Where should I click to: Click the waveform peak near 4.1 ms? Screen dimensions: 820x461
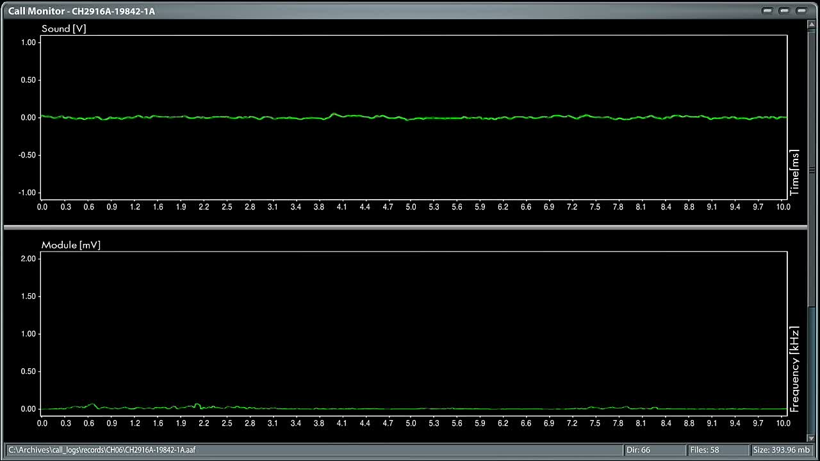334,115
